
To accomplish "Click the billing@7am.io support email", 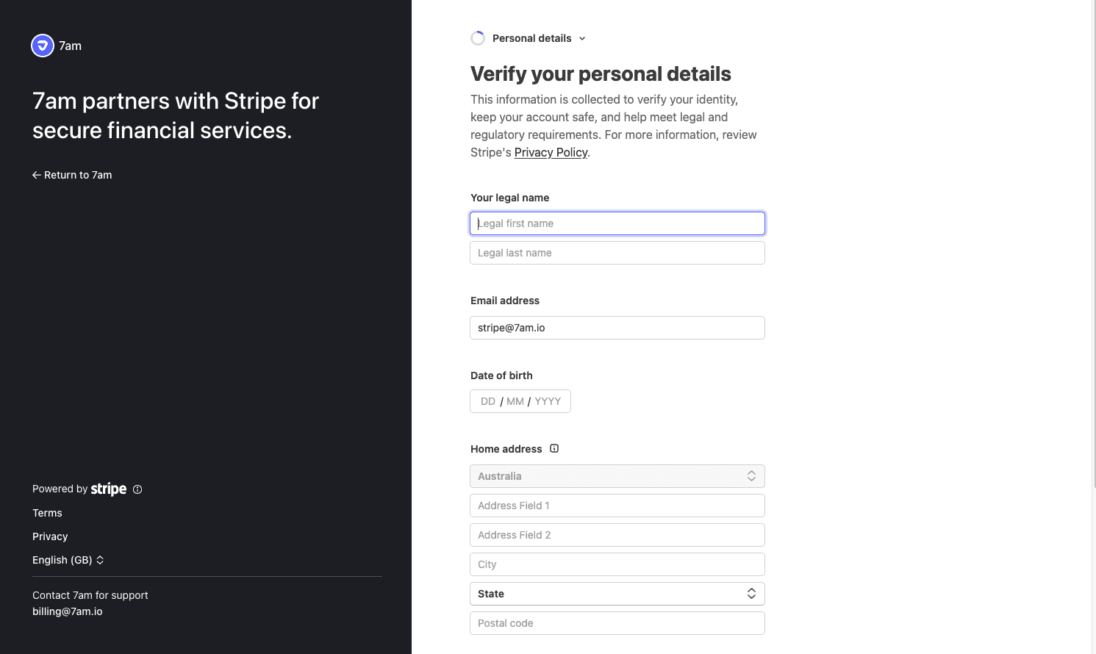I will (68, 611).
